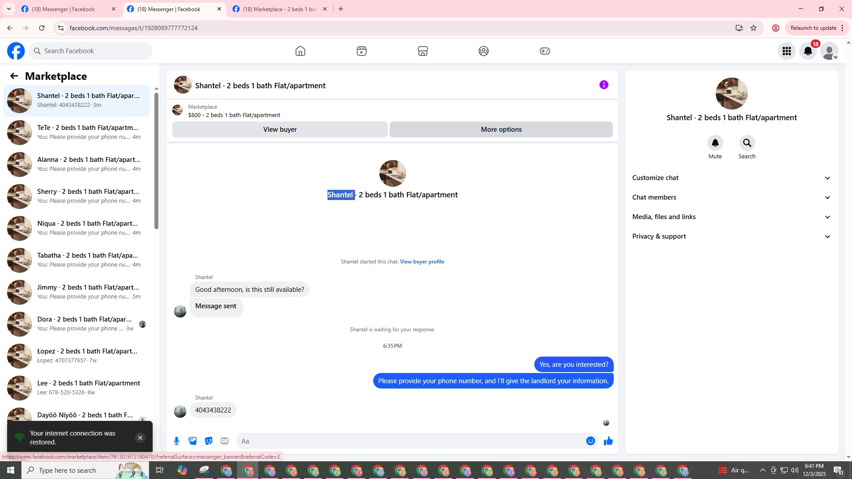852x479 pixels.
Task: Reload the current page
Action: (x=42, y=28)
